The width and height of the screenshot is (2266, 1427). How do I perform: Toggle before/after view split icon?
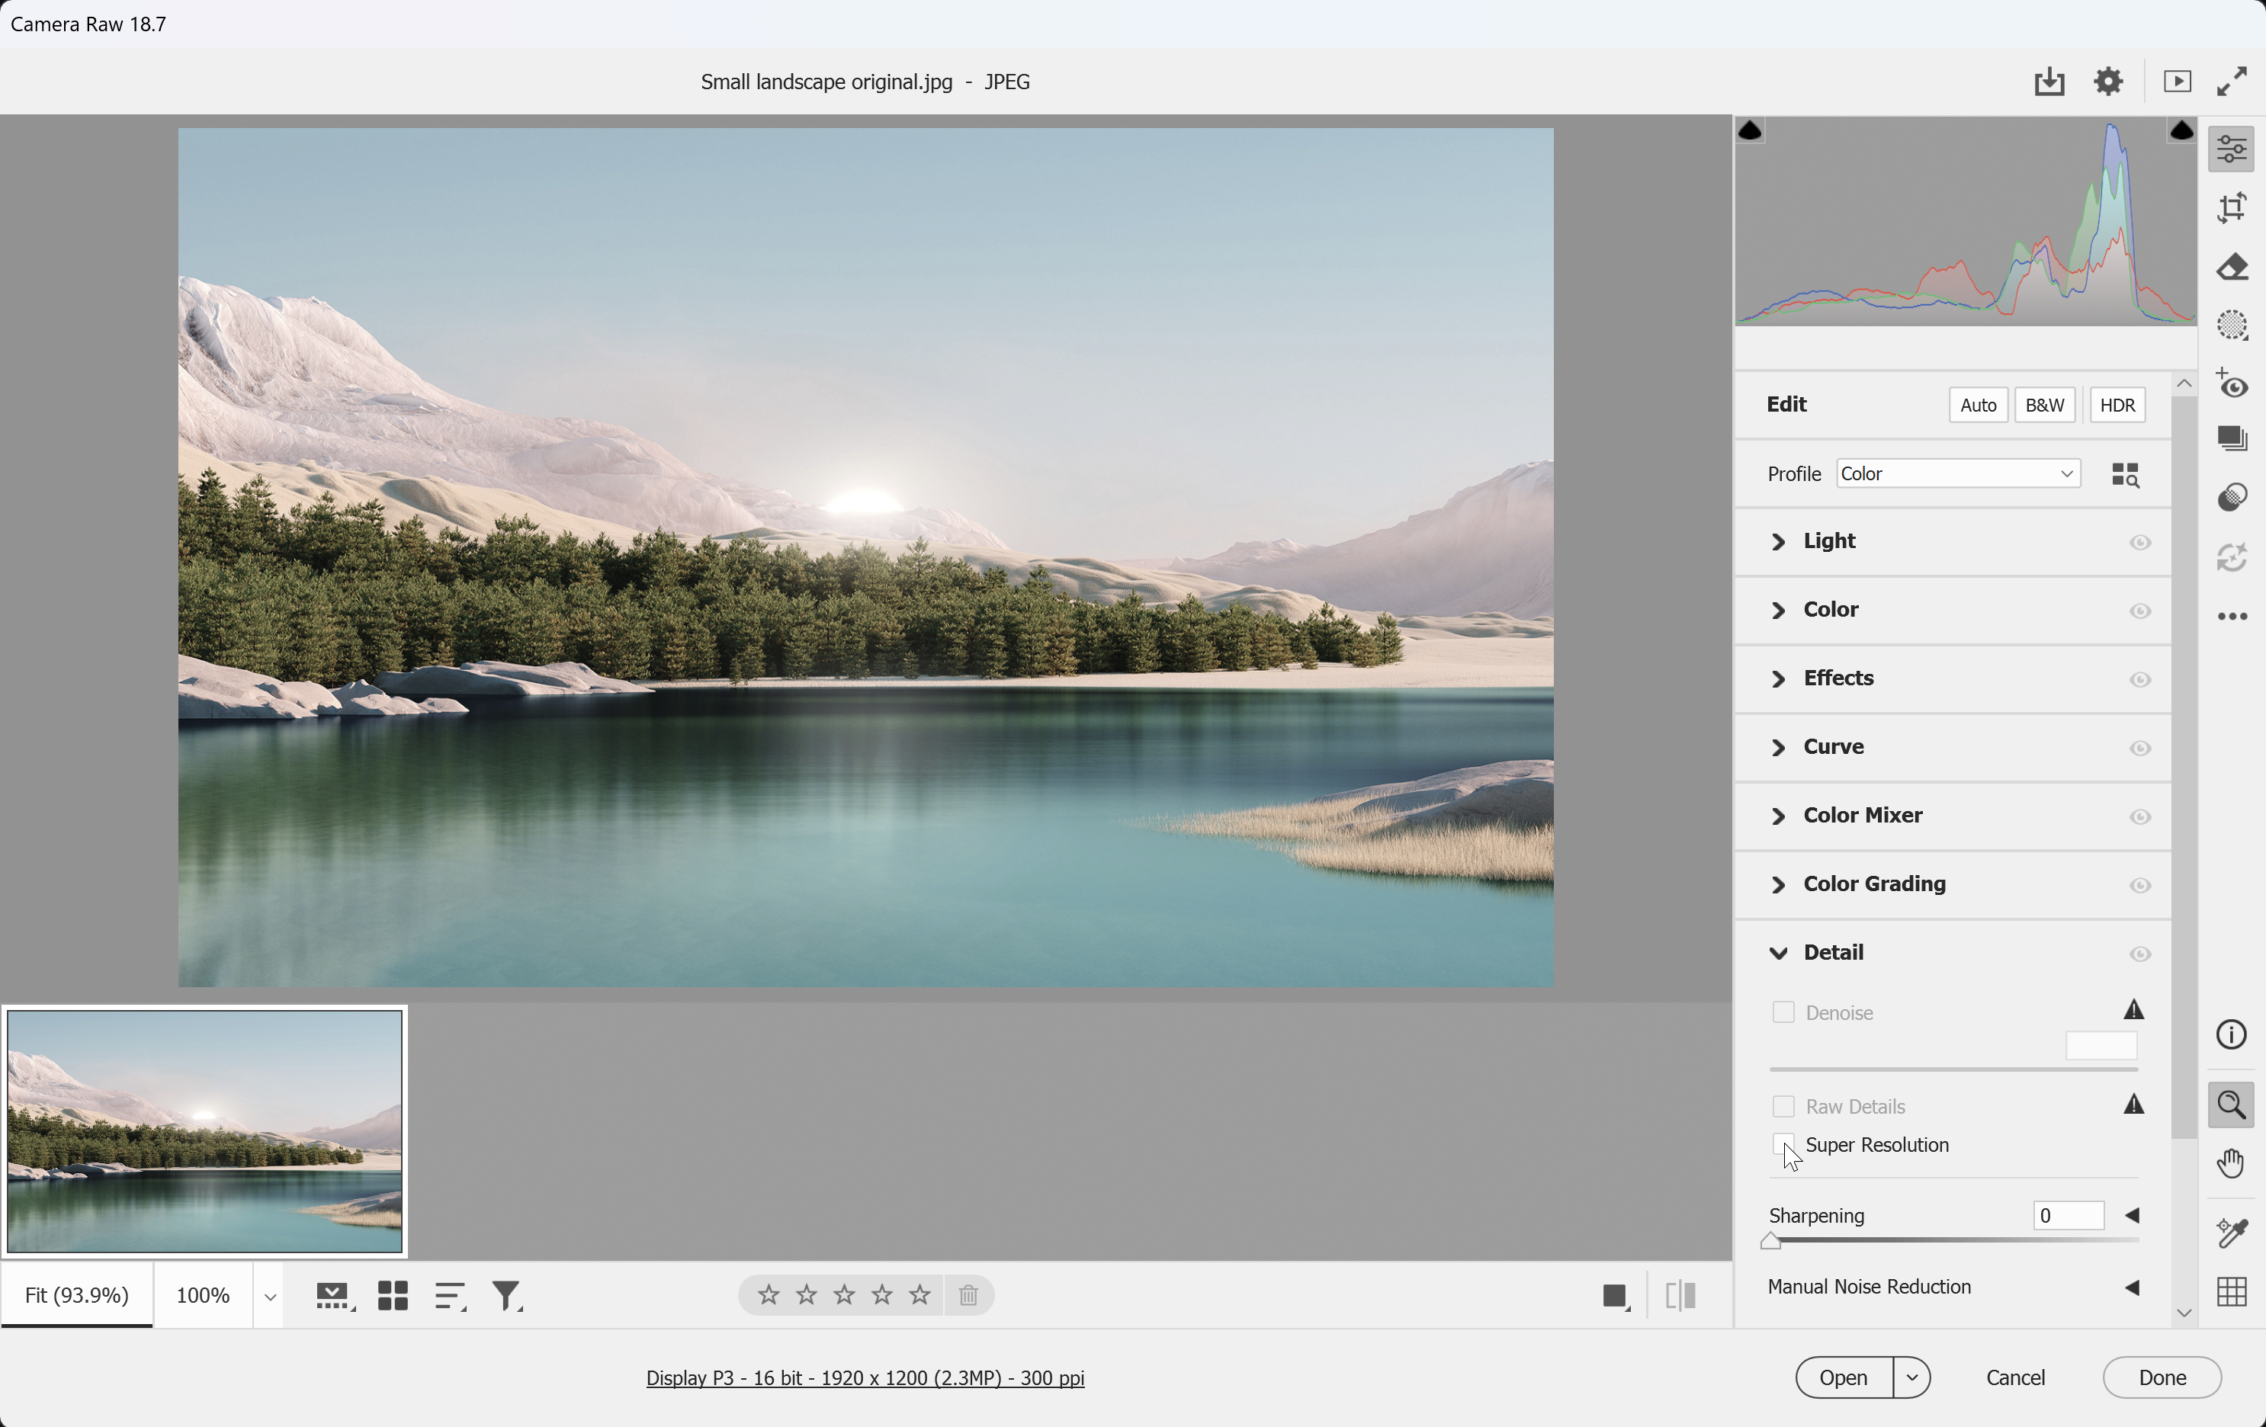click(1680, 1296)
